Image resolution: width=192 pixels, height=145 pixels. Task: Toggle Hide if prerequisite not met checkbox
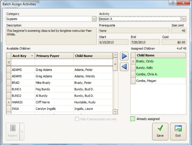(x=77, y=119)
